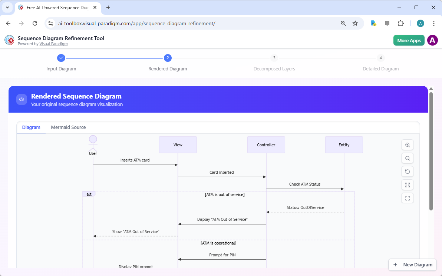This screenshot has height=276, width=442.
Task: Start a New Diagram
Action: (x=412, y=265)
